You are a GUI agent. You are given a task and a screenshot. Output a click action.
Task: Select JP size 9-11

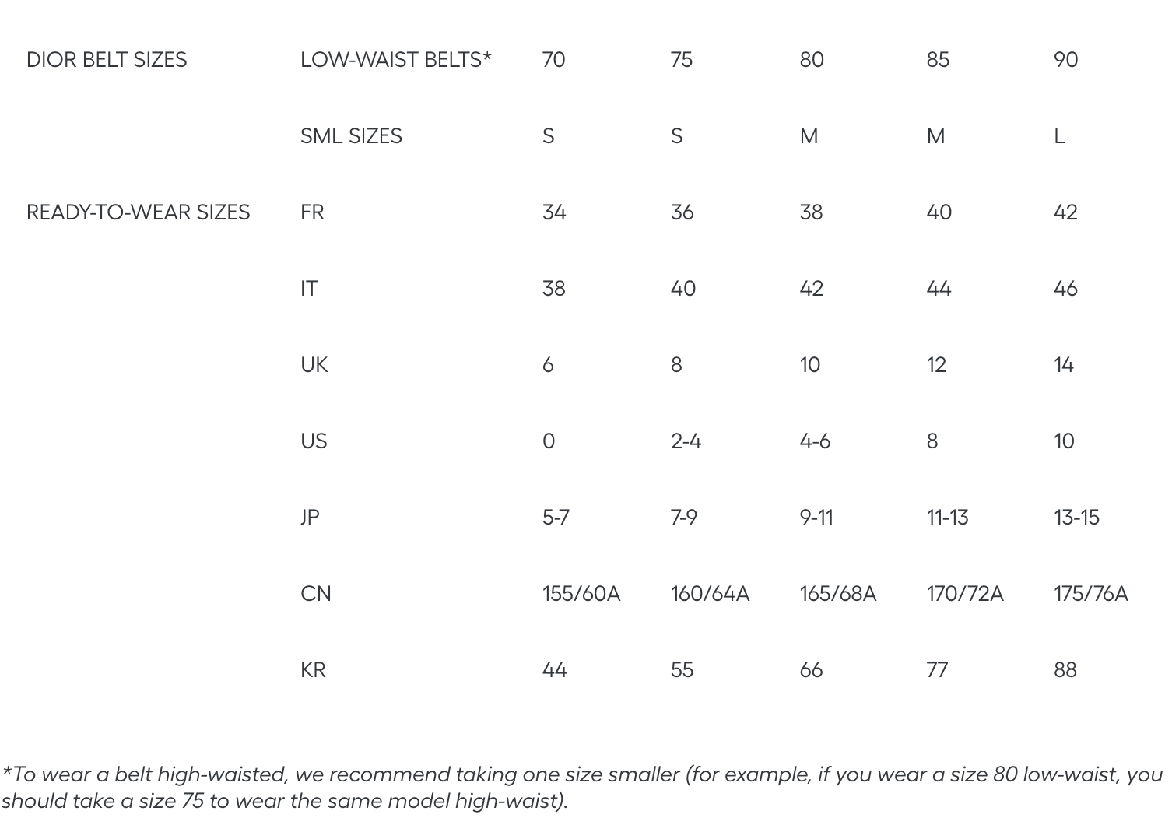(x=816, y=518)
